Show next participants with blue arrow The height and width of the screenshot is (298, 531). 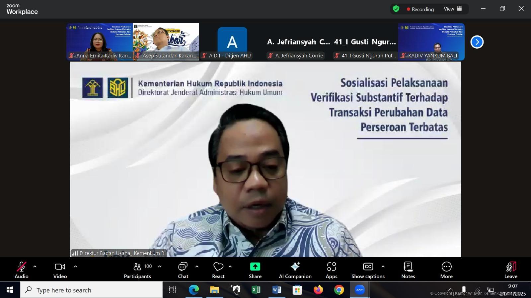click(477, 42)
